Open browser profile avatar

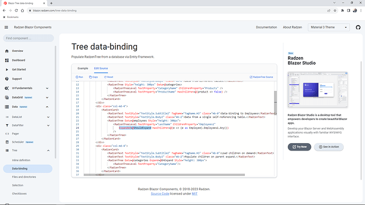pos(355,11)
